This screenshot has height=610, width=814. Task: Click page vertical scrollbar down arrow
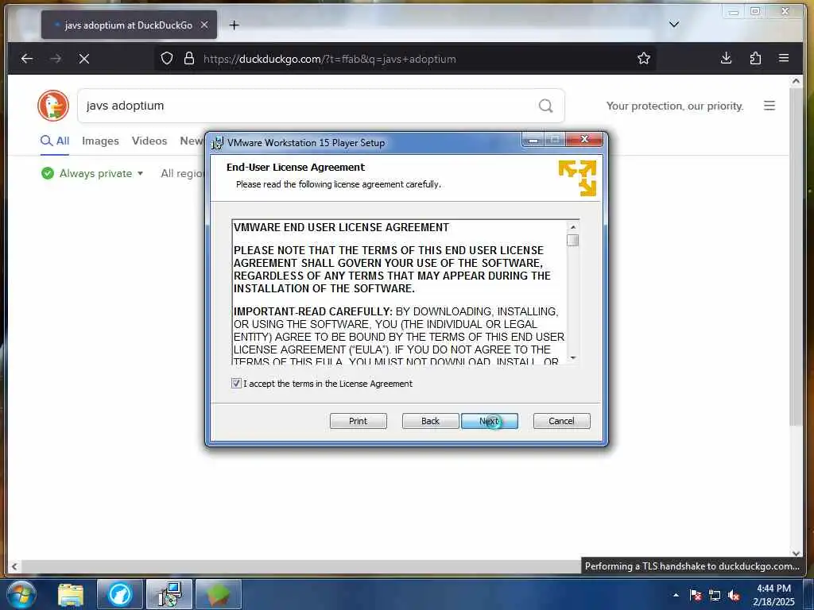(796, 553)
